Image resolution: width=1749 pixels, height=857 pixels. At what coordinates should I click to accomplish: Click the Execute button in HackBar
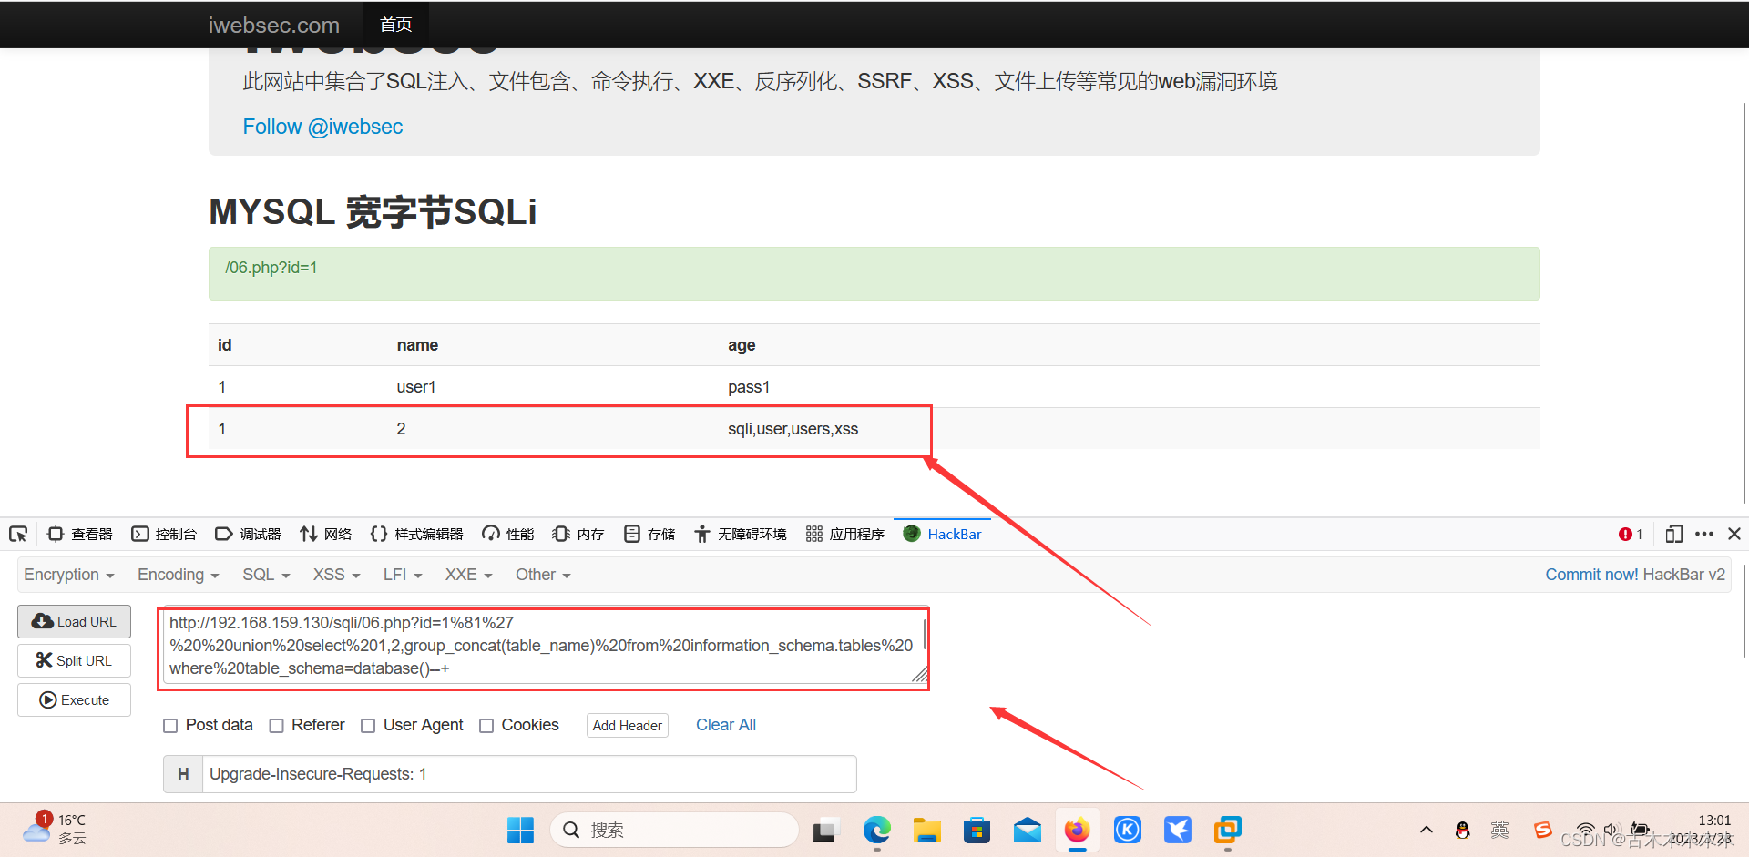point(74,699)
